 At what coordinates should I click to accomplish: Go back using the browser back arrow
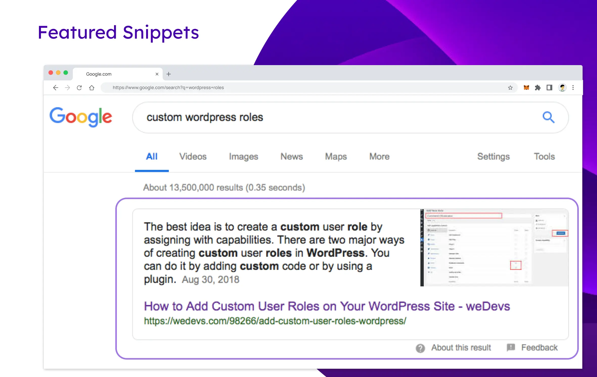pyautogui.click(x=56, y=88)
